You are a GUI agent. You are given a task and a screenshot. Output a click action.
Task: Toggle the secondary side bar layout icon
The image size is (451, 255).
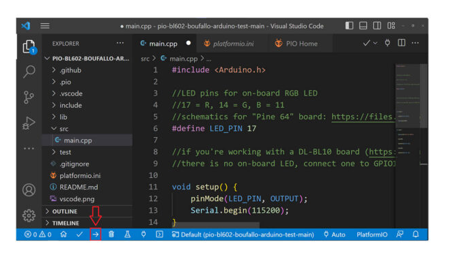(377, 25)
